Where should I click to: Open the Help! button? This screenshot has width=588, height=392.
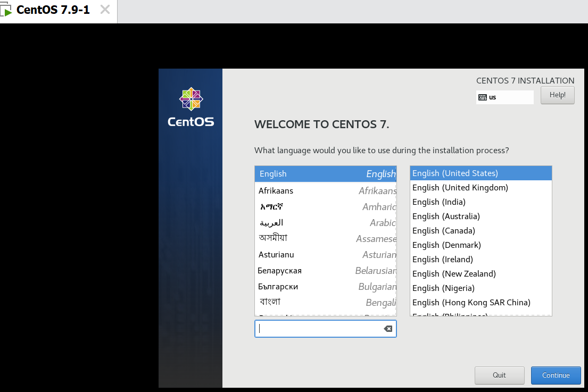click(558, 95)
